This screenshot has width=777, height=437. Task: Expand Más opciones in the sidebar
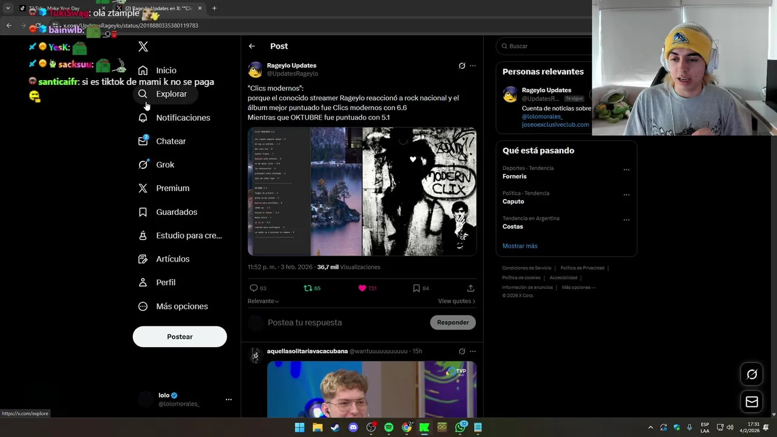pos(173,307)
